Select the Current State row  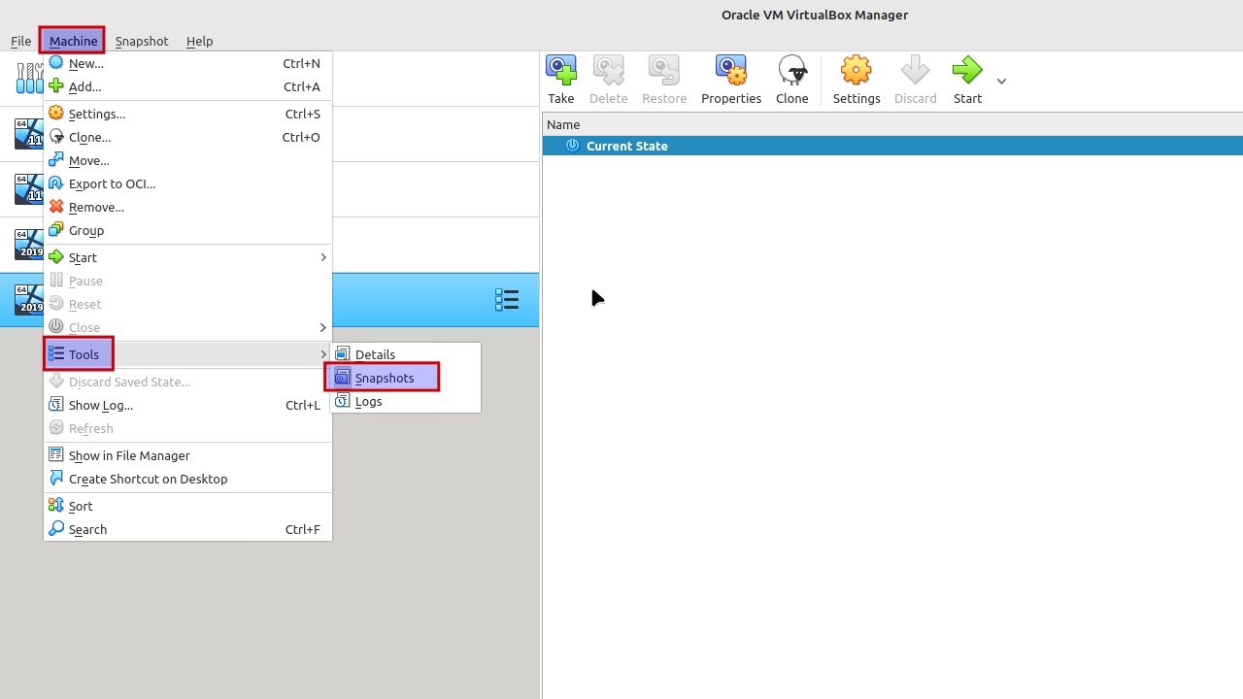[892, 146]
